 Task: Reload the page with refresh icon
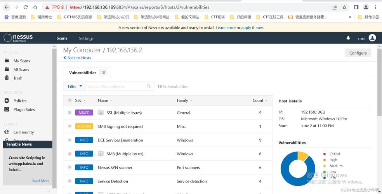[26, 7]
